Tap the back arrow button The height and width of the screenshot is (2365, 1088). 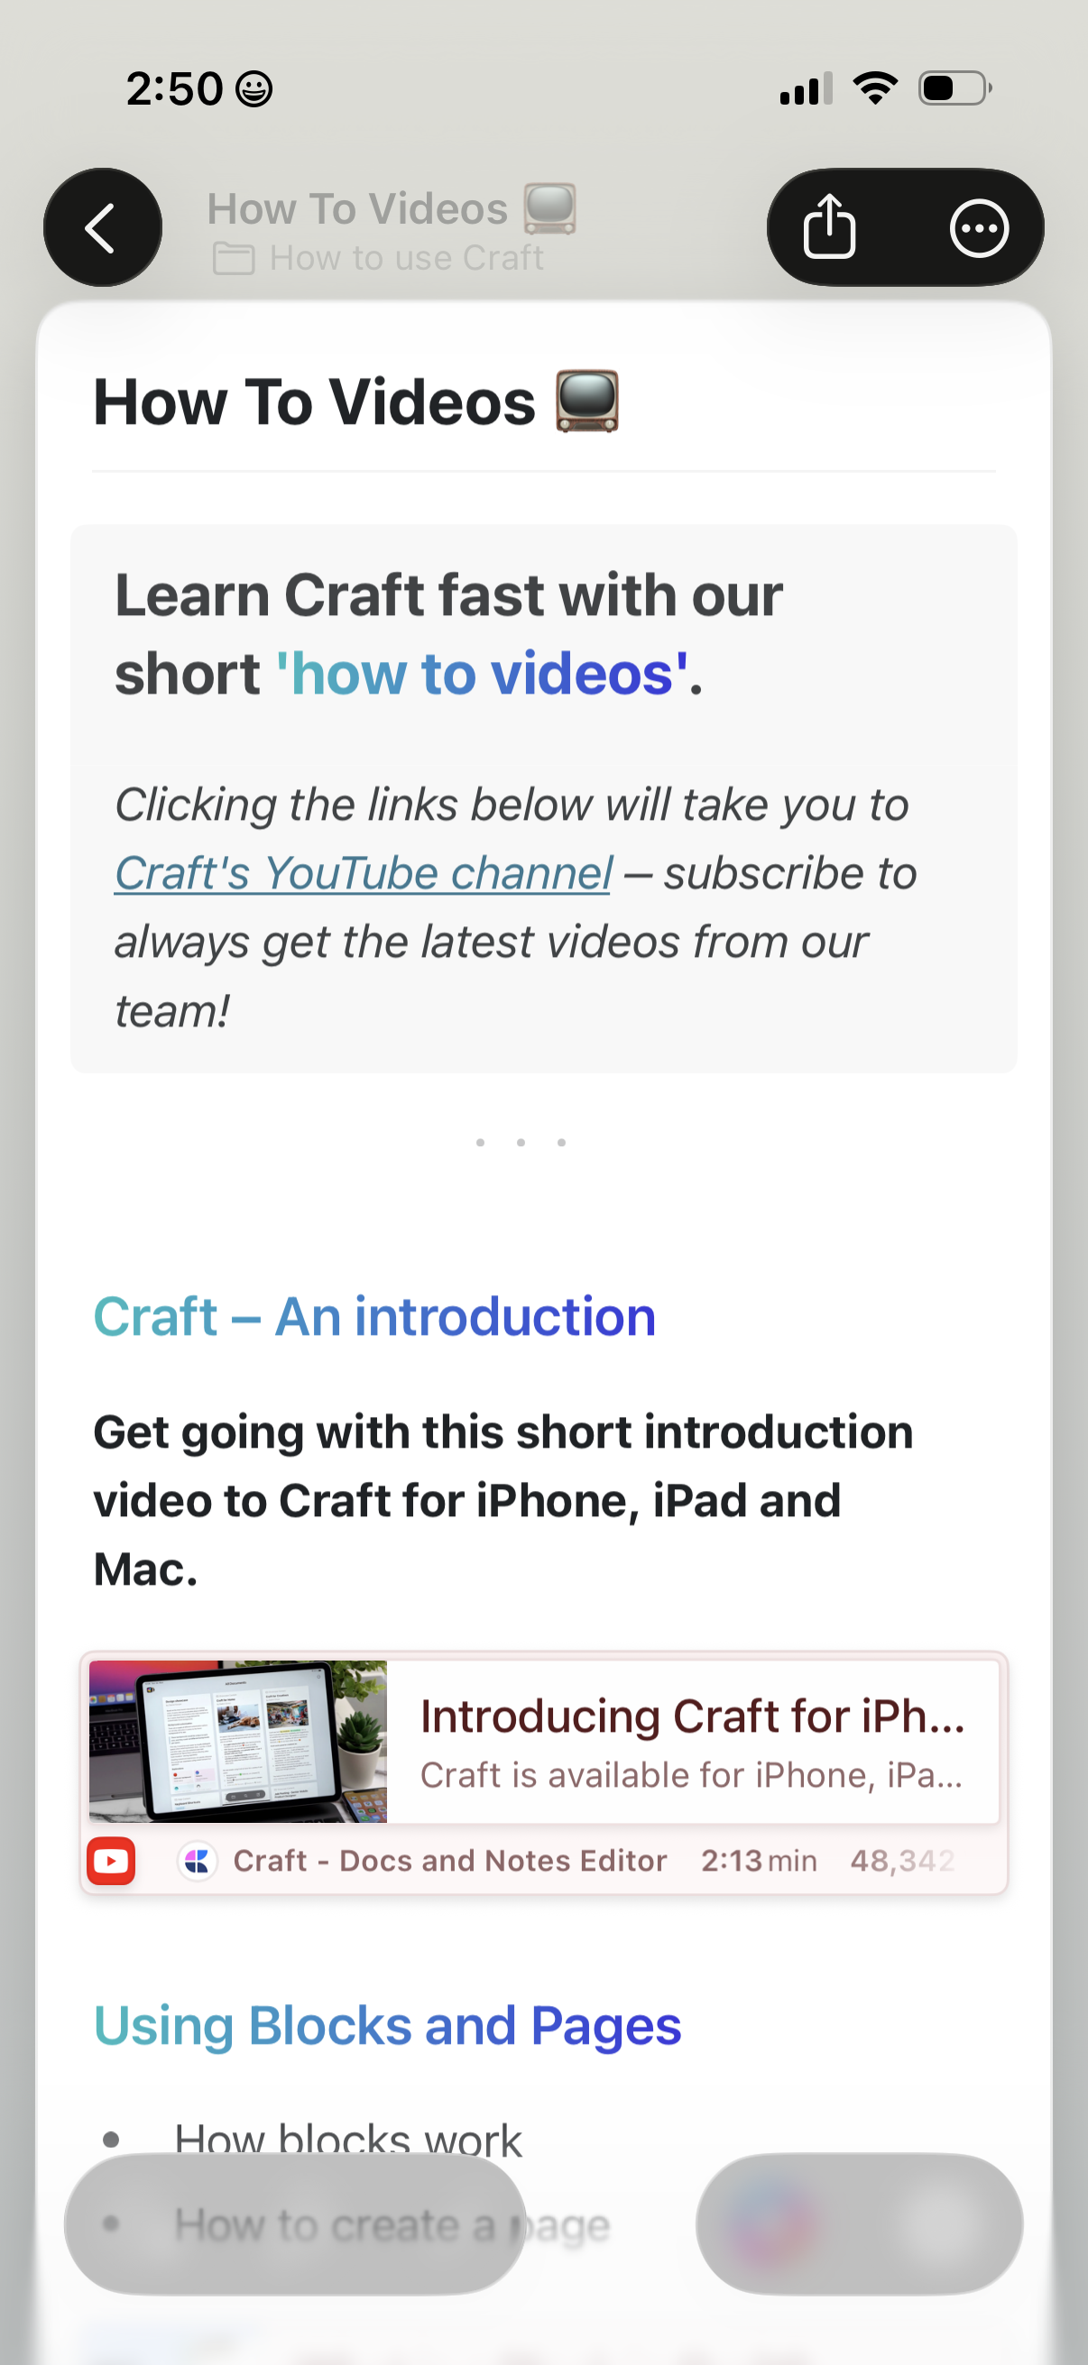point(102,226)
